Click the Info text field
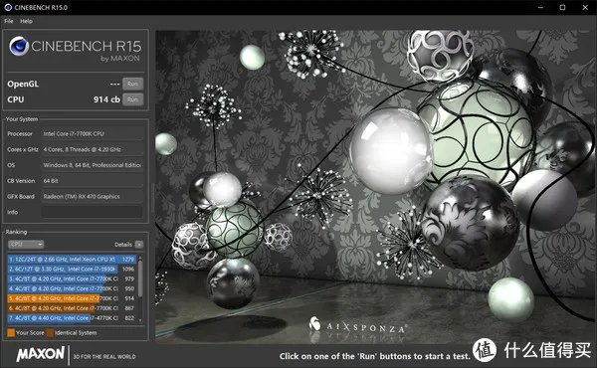 tap(93, 212)
